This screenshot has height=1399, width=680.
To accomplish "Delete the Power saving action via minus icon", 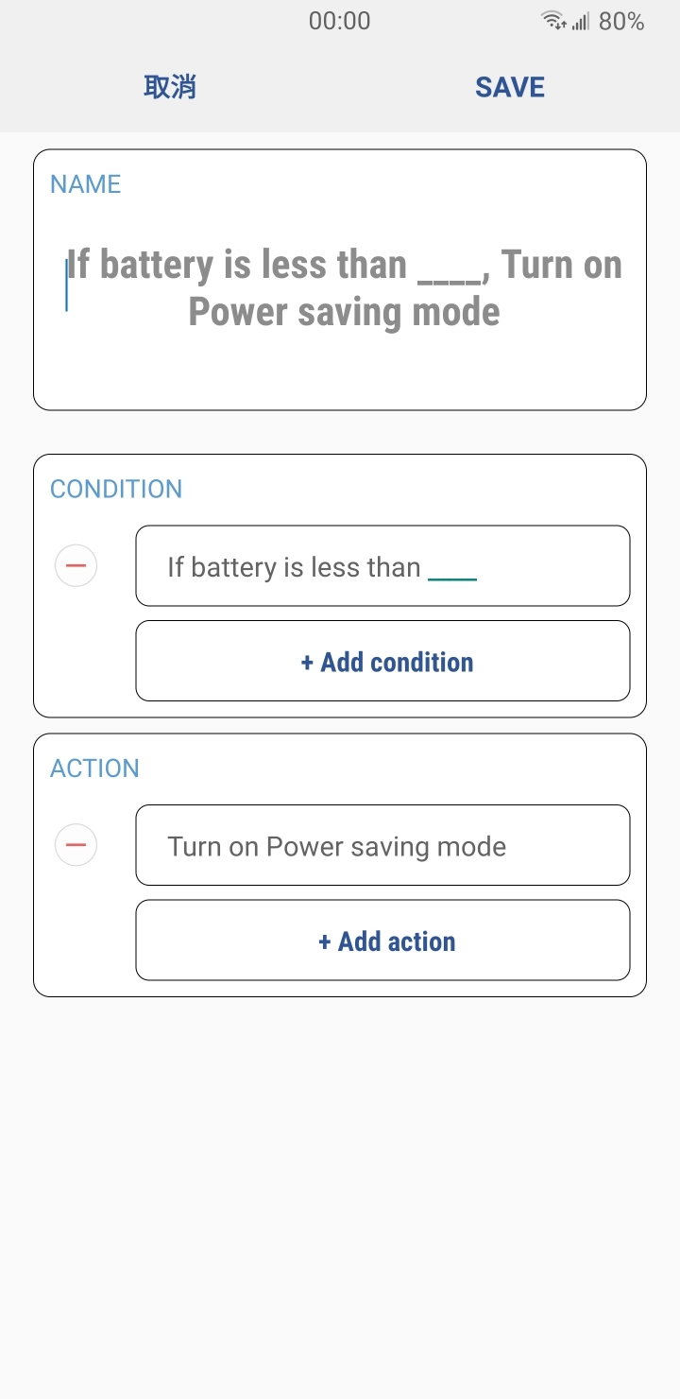I will click(76, 845).
